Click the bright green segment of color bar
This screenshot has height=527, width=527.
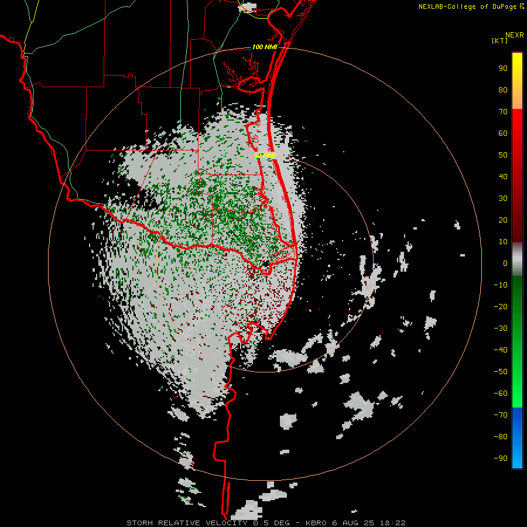[517, 380]
